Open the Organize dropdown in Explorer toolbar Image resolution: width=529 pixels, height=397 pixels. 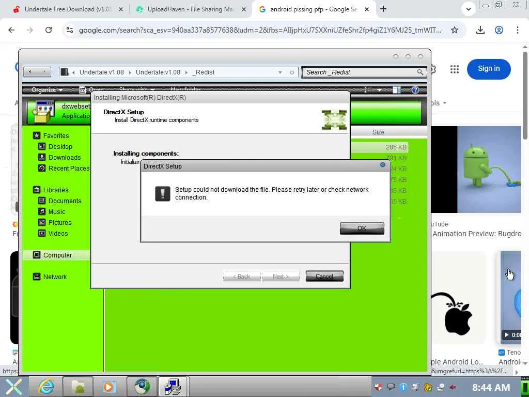point(47,90)
